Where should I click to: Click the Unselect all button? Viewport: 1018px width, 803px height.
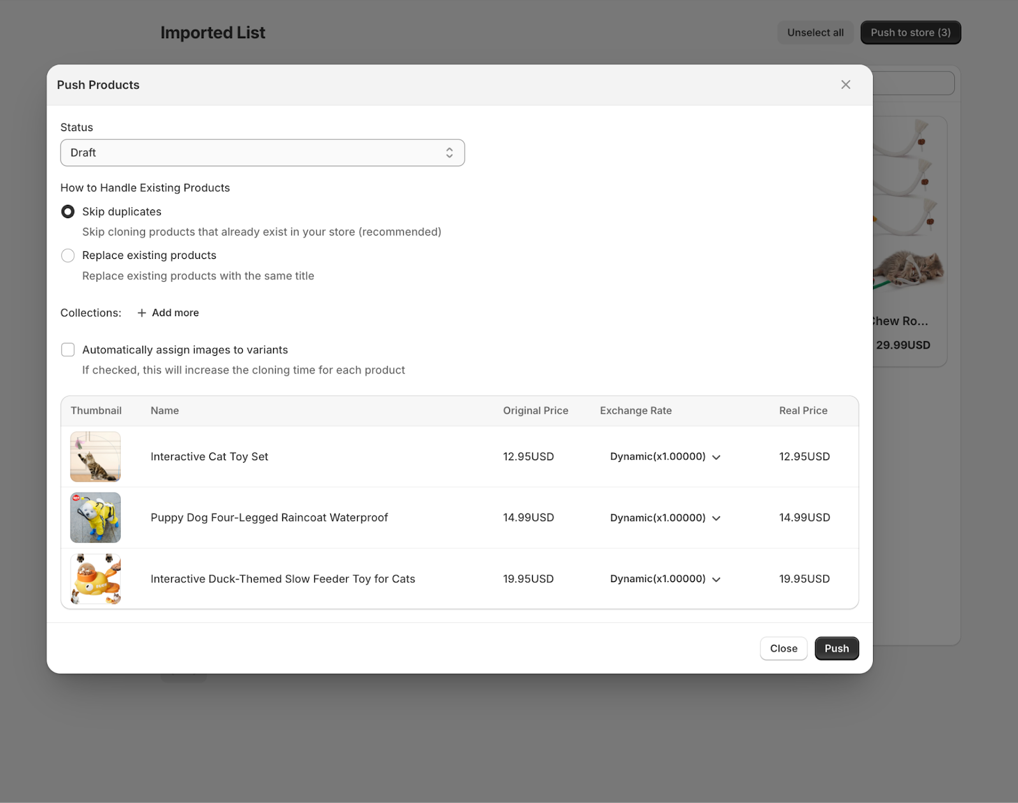(x=816, y=32)
